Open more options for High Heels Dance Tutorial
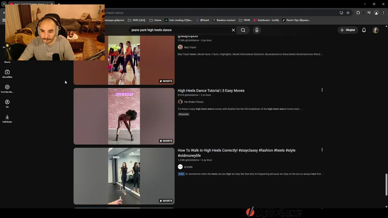 322,90
